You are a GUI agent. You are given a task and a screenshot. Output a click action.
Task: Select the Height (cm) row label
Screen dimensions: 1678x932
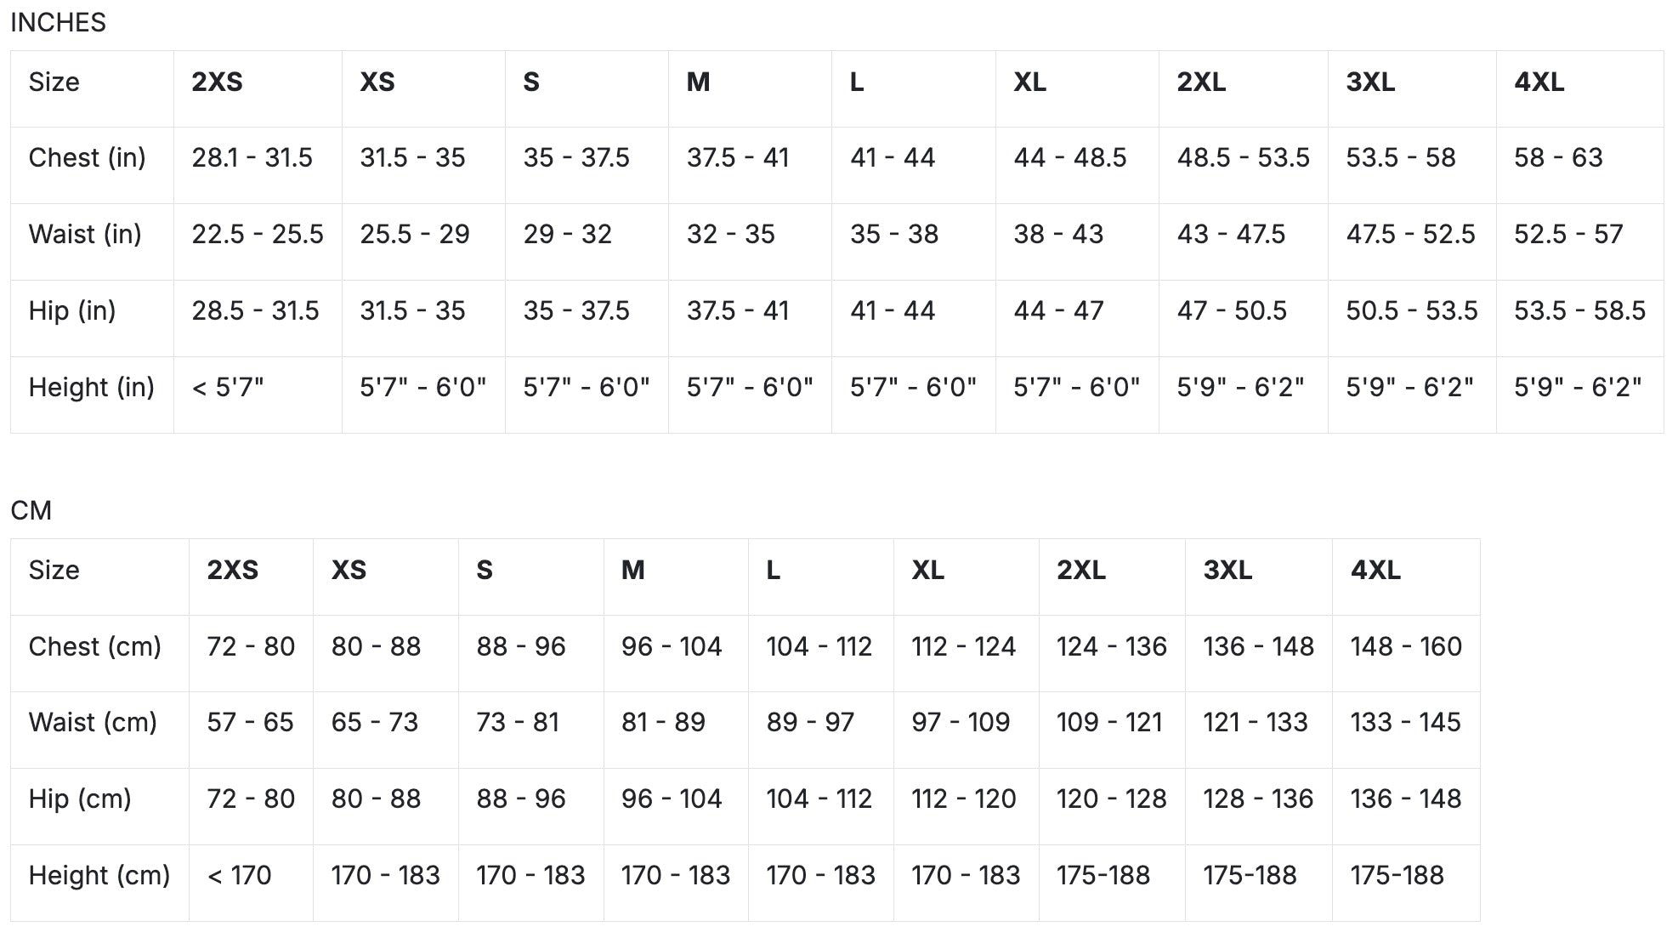click(x=99, y=876)
